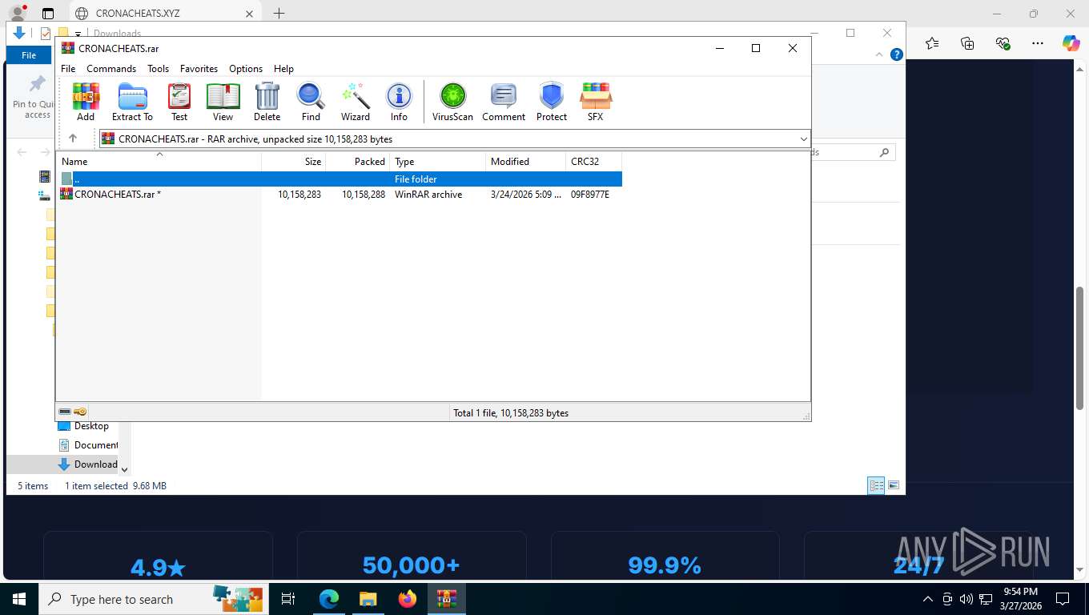Screen dimensions: 1089x615
Task: Open browser settings and more menu
Action: [1038, 43]
